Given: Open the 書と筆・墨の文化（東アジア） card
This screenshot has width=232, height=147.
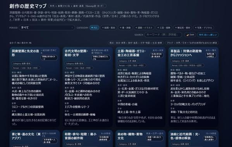Looking at the screenshot, I should point(34,139).
